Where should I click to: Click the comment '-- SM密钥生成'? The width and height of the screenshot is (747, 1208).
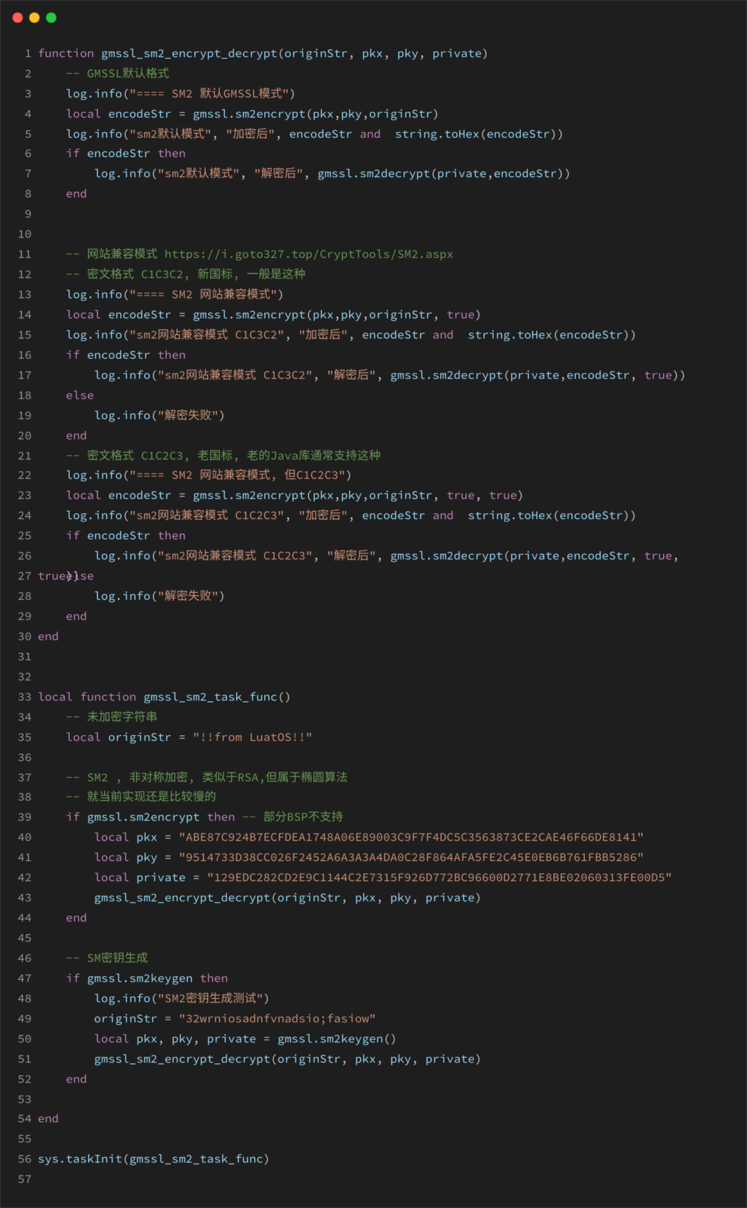click(107, 958)
